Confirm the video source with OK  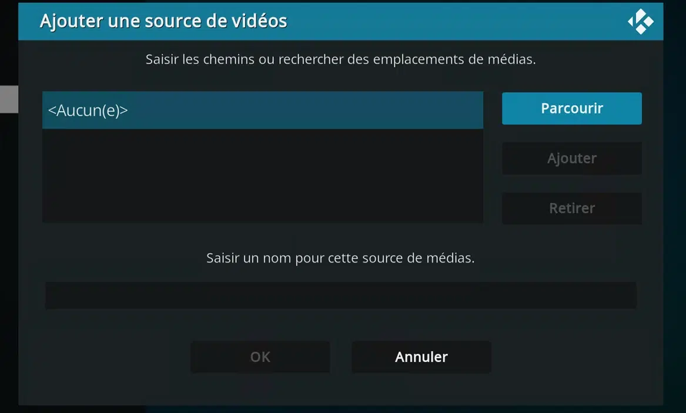point(260,357)
